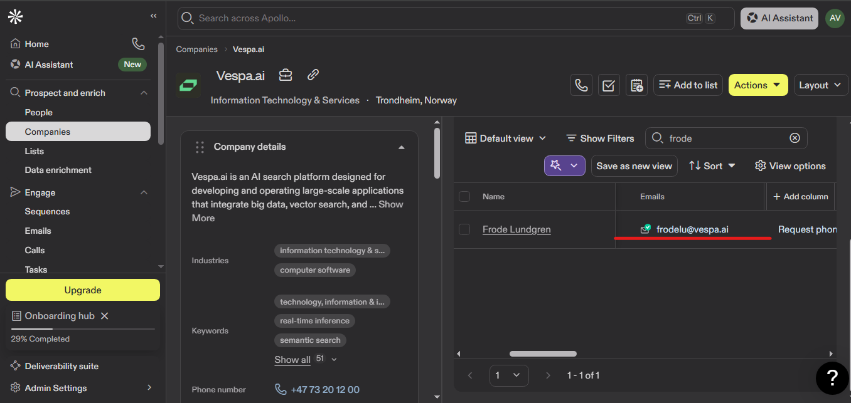This screenshot has width=851, height=403.
Task: Click Request phone cell for Frode
Action: pos(807,229)
